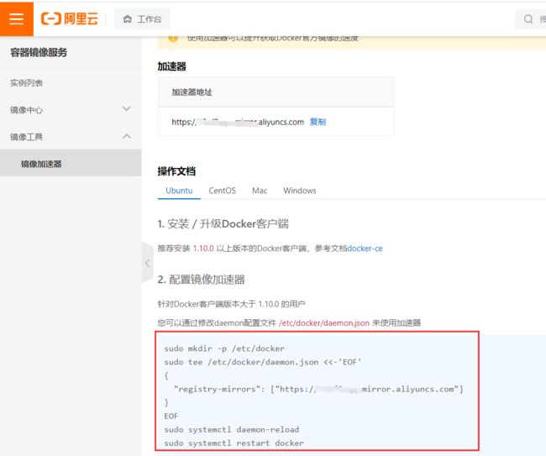
Task: Click the 'sudo systemctl restart docker' line
Action: pos(234,443)
